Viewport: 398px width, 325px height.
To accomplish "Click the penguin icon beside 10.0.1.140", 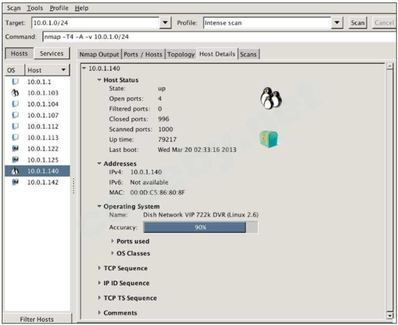I will [x=15, y=171].
